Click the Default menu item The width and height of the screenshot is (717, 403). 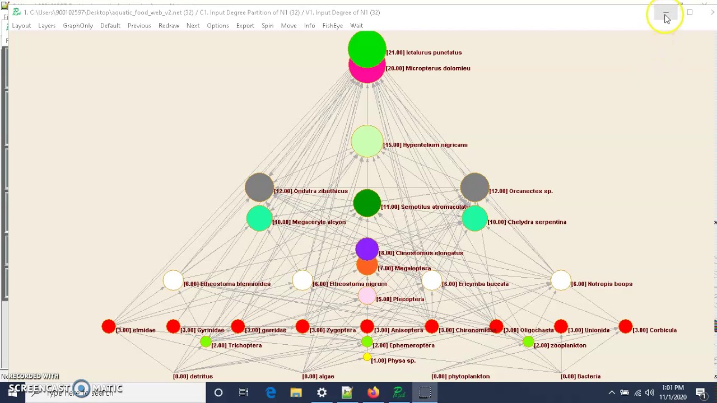[x=110, y=26]
